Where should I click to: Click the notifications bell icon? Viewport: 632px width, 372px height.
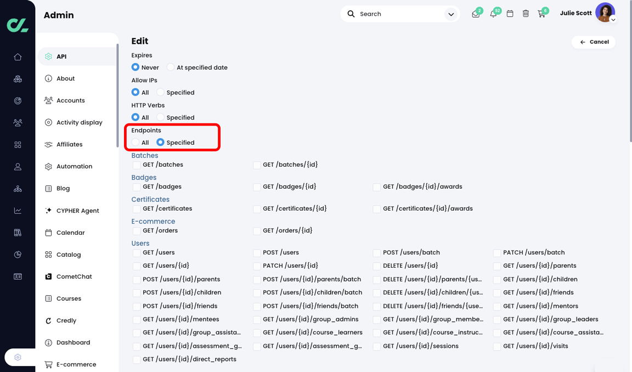click(x=493, y=13)
